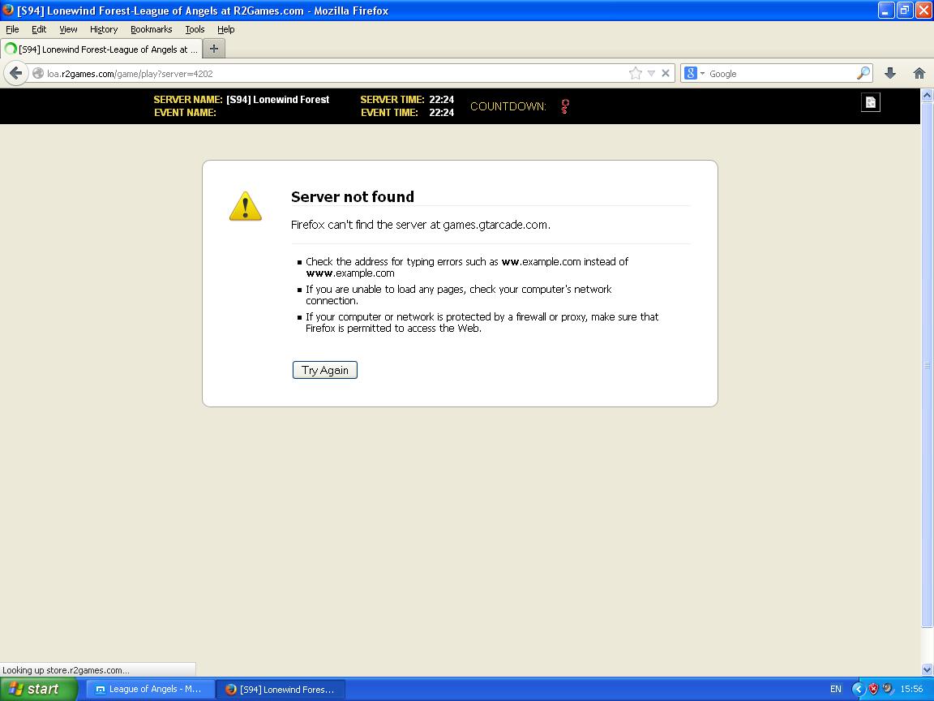934x701 pixels.
Task: Open the Downloads arrow button
Action: 890,73
